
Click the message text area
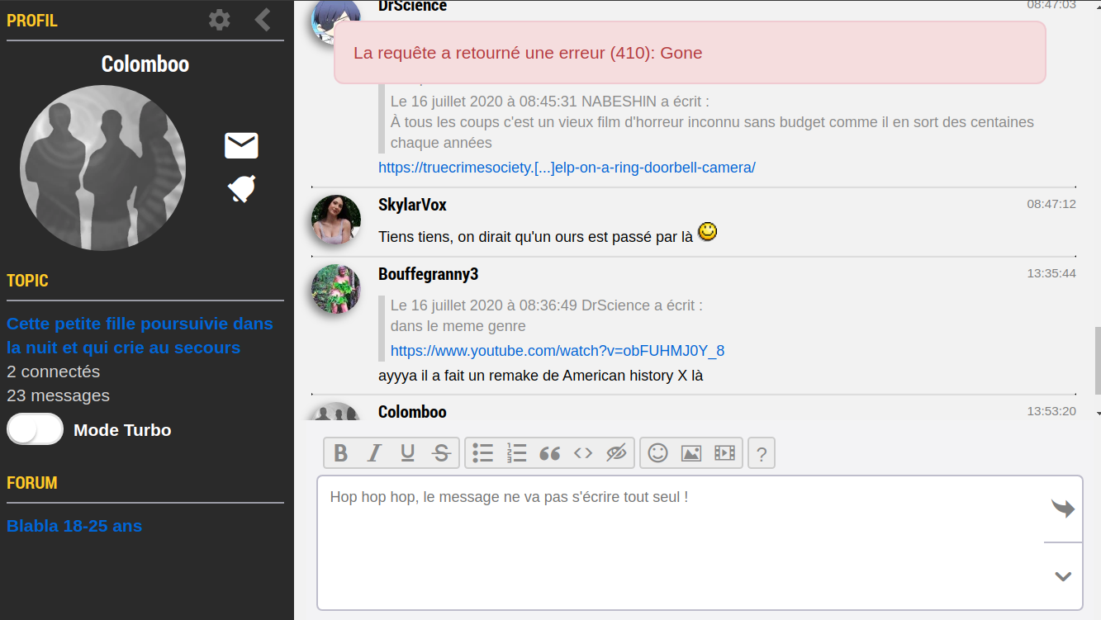click(681, 542)
